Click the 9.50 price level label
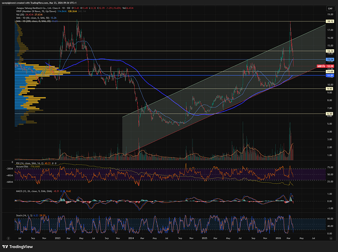The height and width of the screenshot is (252, 338). click(330, 89)
